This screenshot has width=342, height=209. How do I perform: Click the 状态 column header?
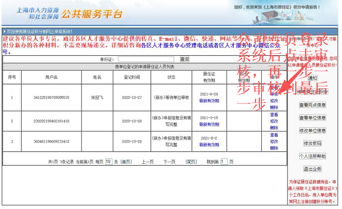pyautogui.click(x=171, y=77)
